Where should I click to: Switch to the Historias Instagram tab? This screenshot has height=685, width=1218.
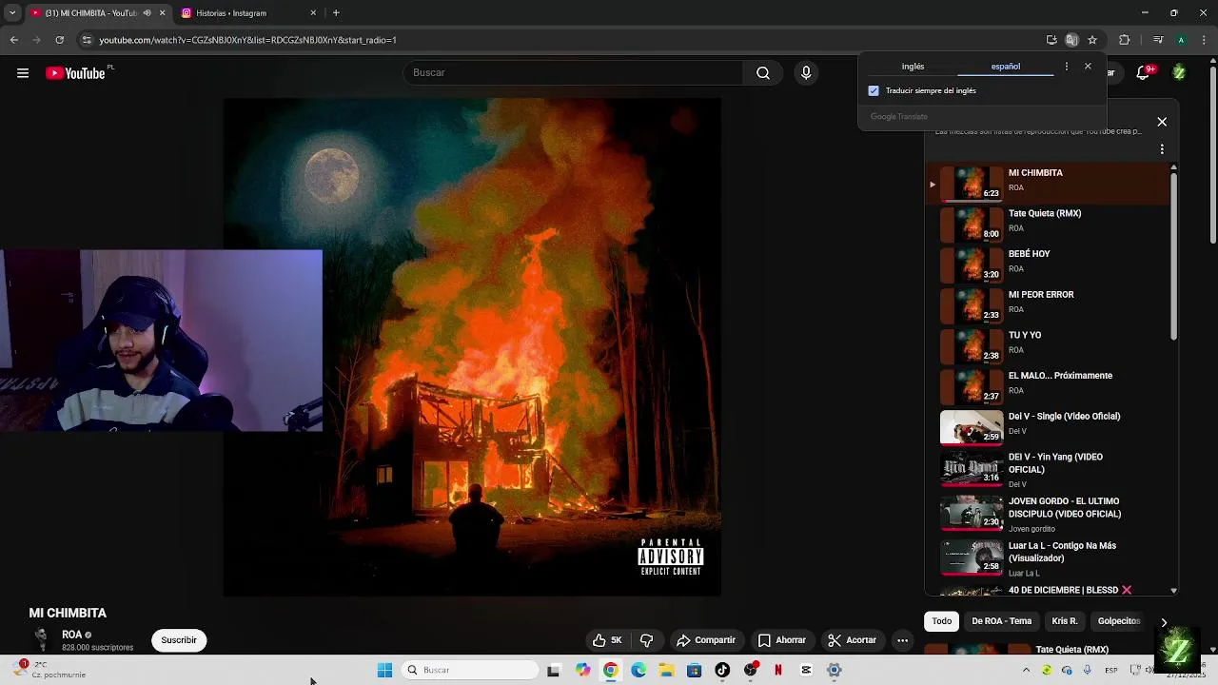point(249,13)
